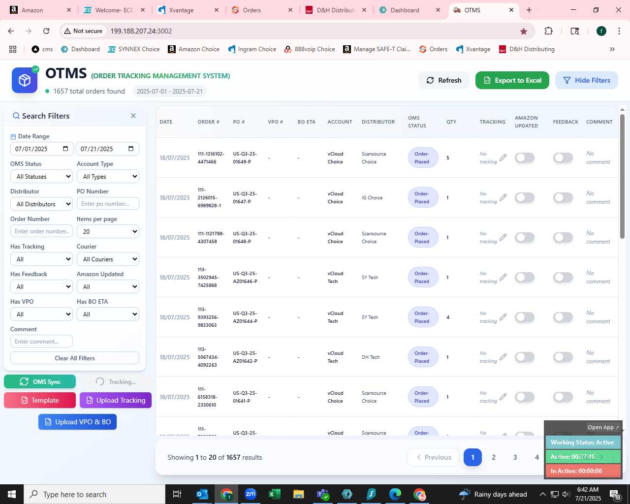Viewport: 630px width, 504px height.
Task: Focus the Order Number input field
Action: [x=42, y=231]
